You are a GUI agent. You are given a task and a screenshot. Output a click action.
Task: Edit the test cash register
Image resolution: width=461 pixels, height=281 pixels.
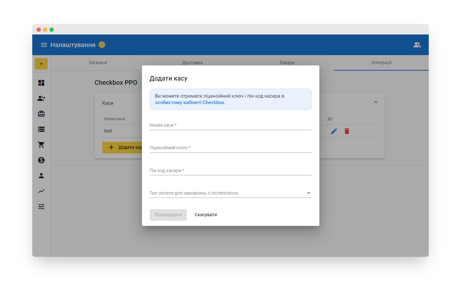(x=334, y=131)
